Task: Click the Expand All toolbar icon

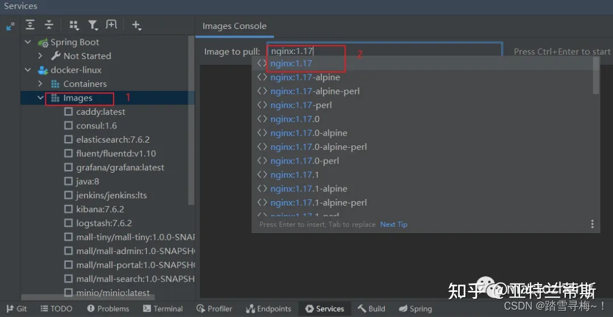Action: click(30, 25)
